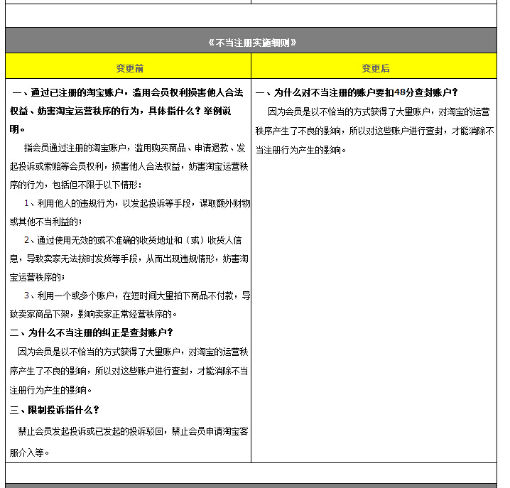
Task: Click line 禁止会员发起投诉或已发起的投诉驳回
Action: (x=133, y=432)
